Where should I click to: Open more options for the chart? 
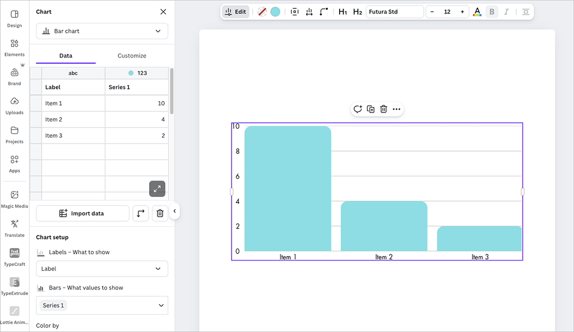point(396,109)
